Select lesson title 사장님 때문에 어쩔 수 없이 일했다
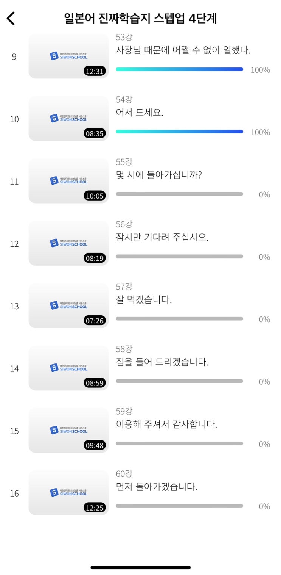Screen dimensions: 281x575 click(x=183, y=50)
